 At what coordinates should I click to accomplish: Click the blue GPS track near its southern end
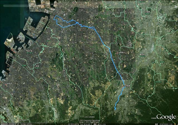point(115,109)
